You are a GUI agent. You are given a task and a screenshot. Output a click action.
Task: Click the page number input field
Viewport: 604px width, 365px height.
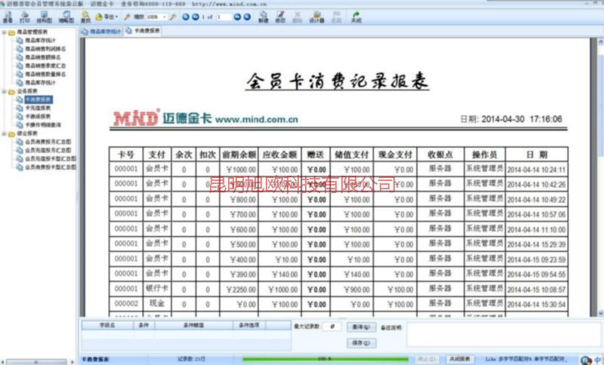pos(223,17)
